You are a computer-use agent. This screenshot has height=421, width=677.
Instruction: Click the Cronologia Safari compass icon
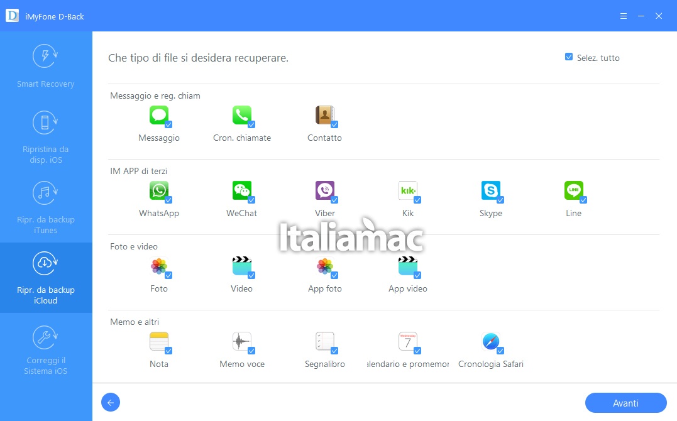[490, 341]
